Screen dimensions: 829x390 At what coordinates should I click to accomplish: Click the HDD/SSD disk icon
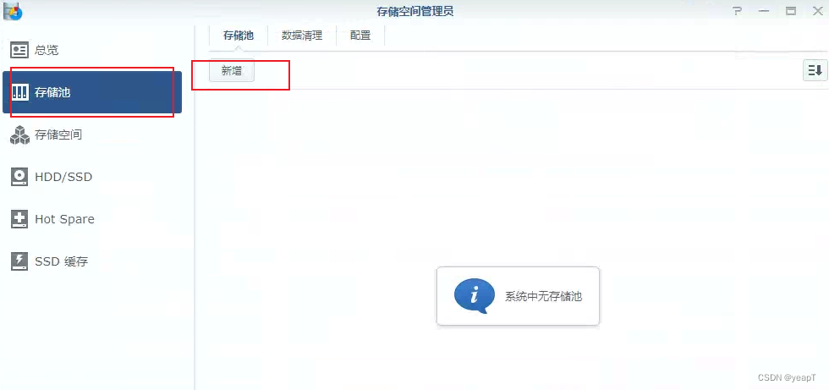click(x=19, y=177)
